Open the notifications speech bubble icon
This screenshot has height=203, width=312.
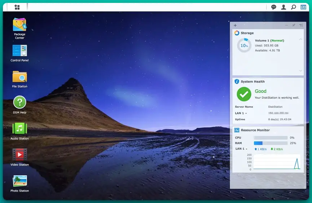point(274,7)
